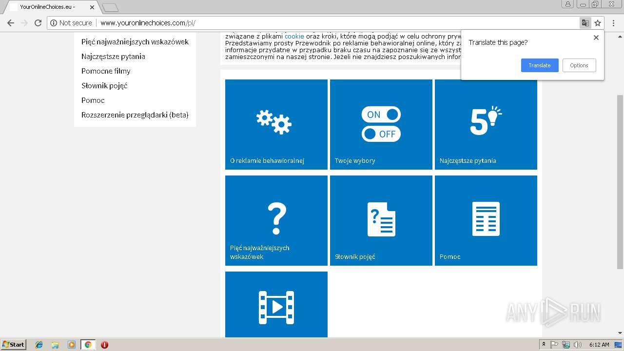Screen dimensions: 624x351
Task: Click the browser Back arrow
Action: (x=10, y=23)
